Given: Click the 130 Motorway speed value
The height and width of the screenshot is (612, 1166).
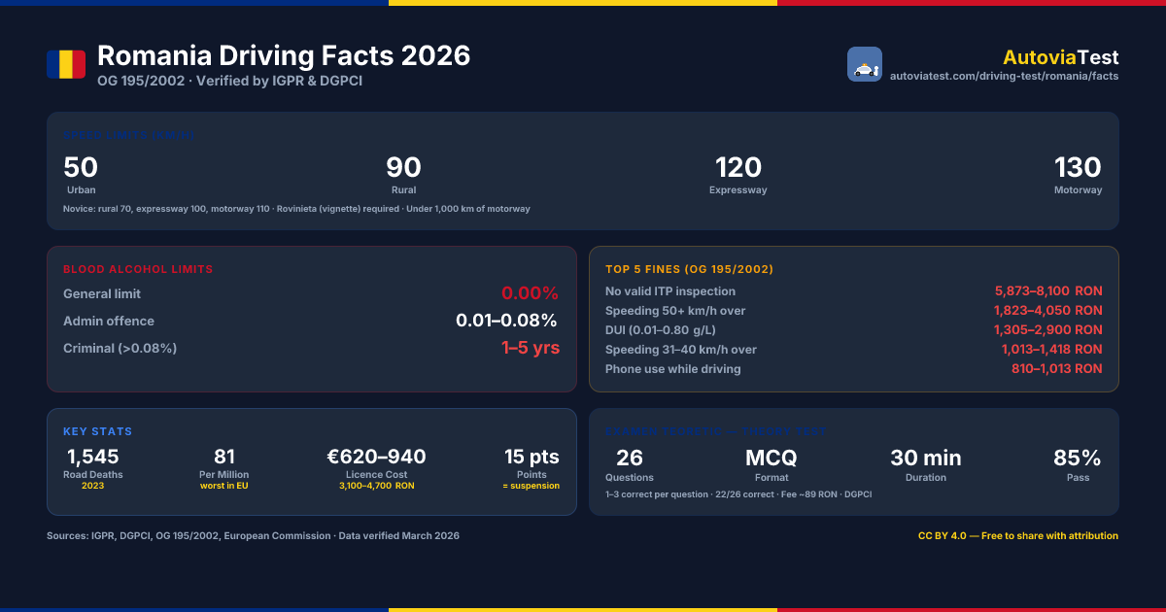Looking at the screenshot, I should pos(1079,175).
